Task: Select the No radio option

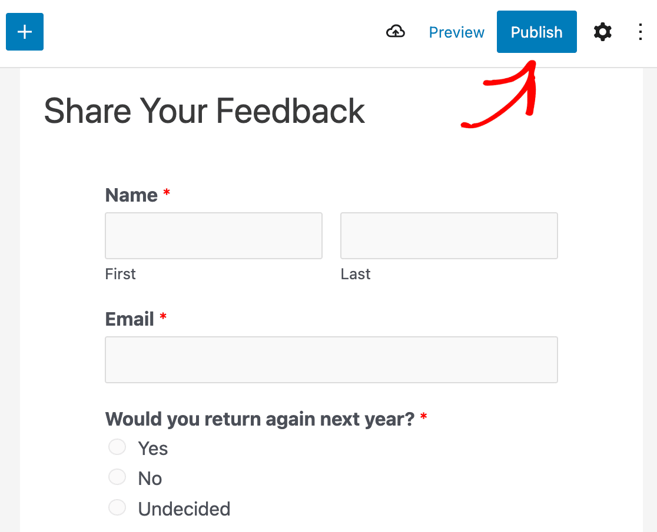Action: point(117,477)
